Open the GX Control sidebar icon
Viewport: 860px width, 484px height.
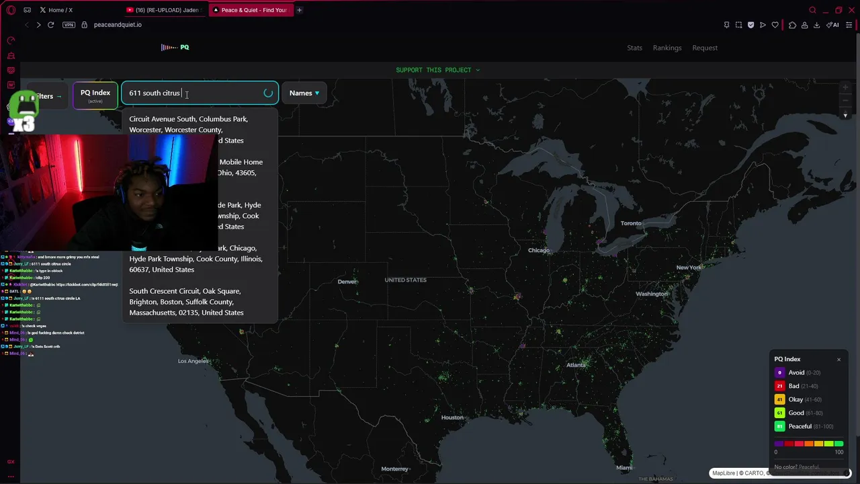pos(11,40)
